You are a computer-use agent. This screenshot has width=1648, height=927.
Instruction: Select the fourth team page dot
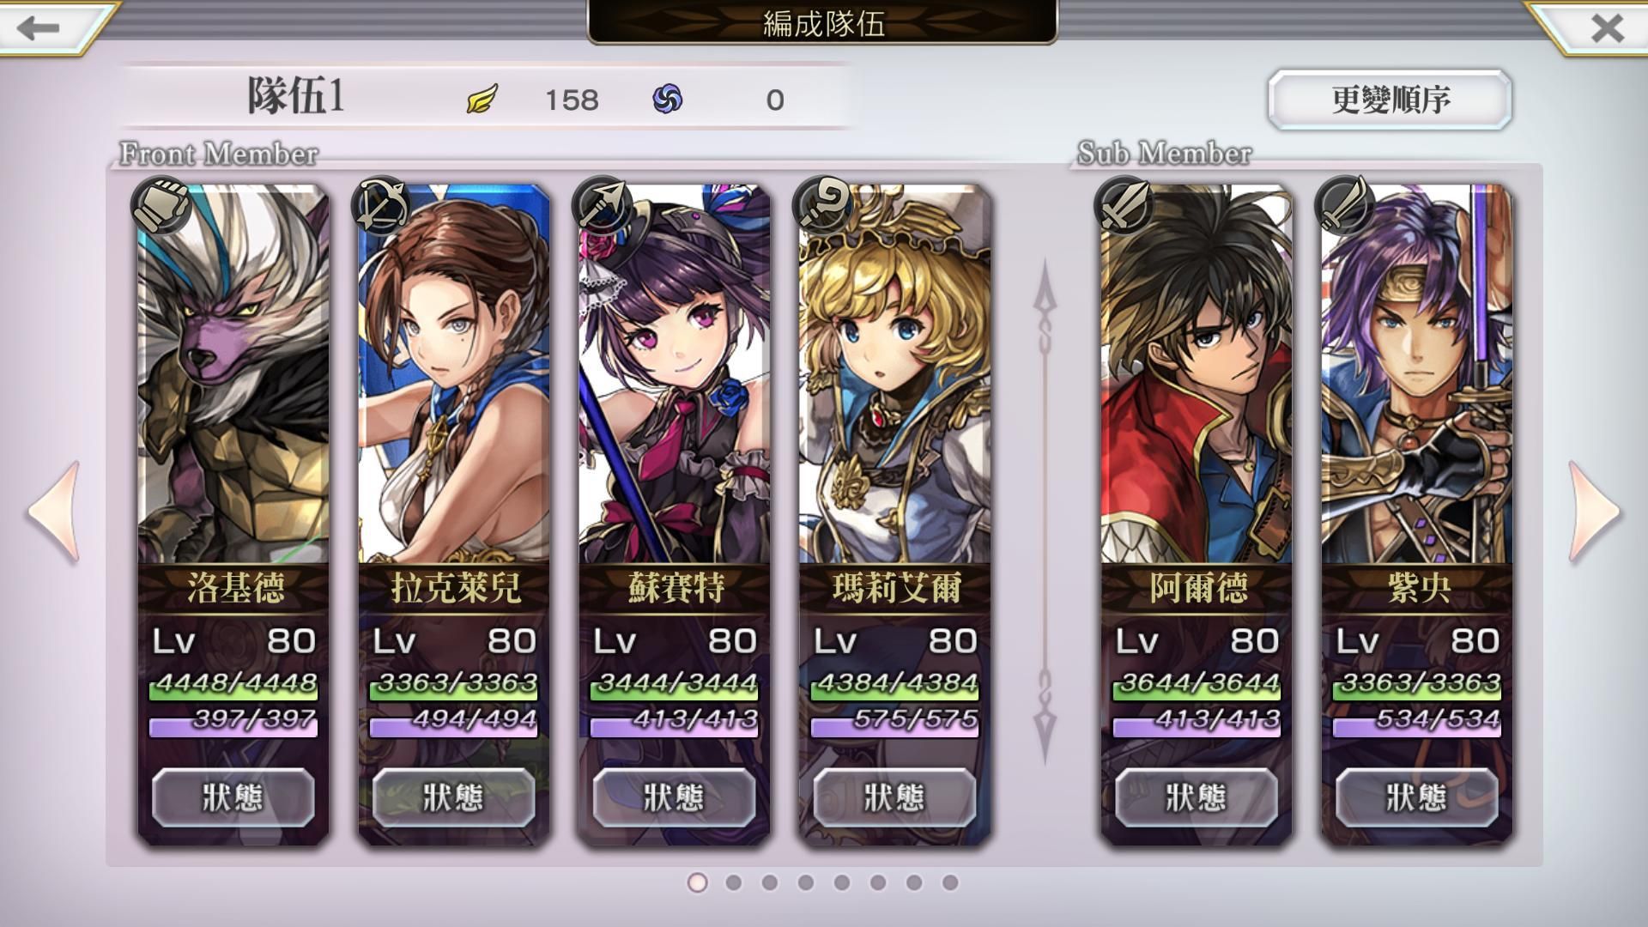(805, 882)
